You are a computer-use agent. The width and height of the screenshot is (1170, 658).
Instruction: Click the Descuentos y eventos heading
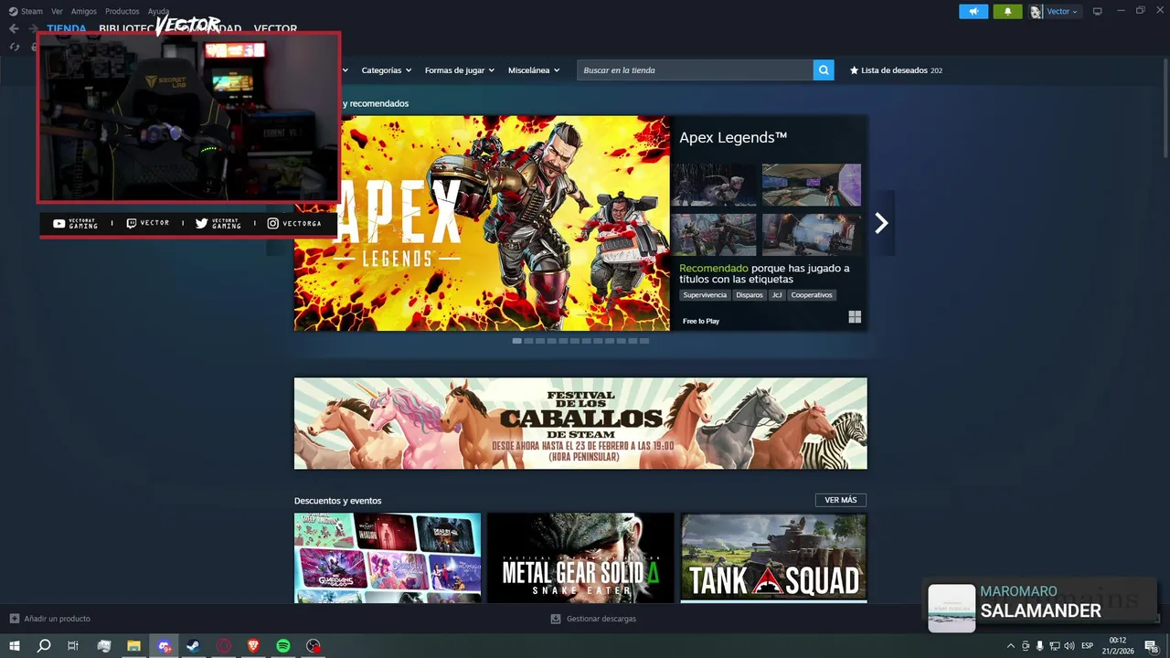point(337,501)
